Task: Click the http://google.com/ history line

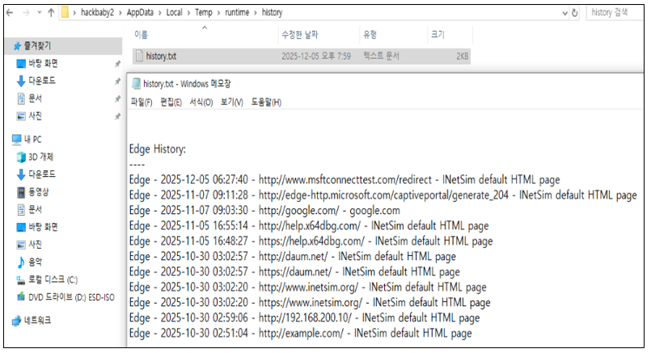Action: [x=264, y=210]
